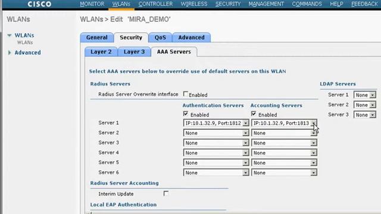This screenshot has width=381, height=214.
Task: Switch to the General tab
Action: click(x=96, y=37)
